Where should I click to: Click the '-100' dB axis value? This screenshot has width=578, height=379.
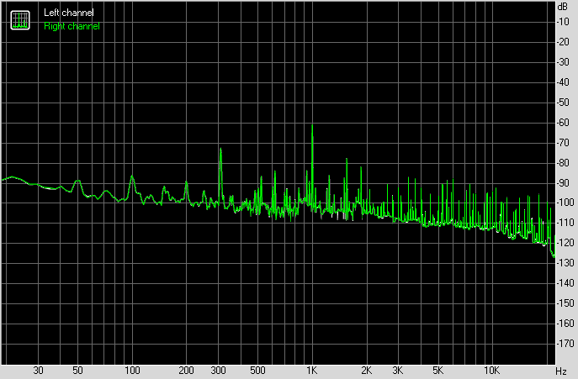pos(565,203)
